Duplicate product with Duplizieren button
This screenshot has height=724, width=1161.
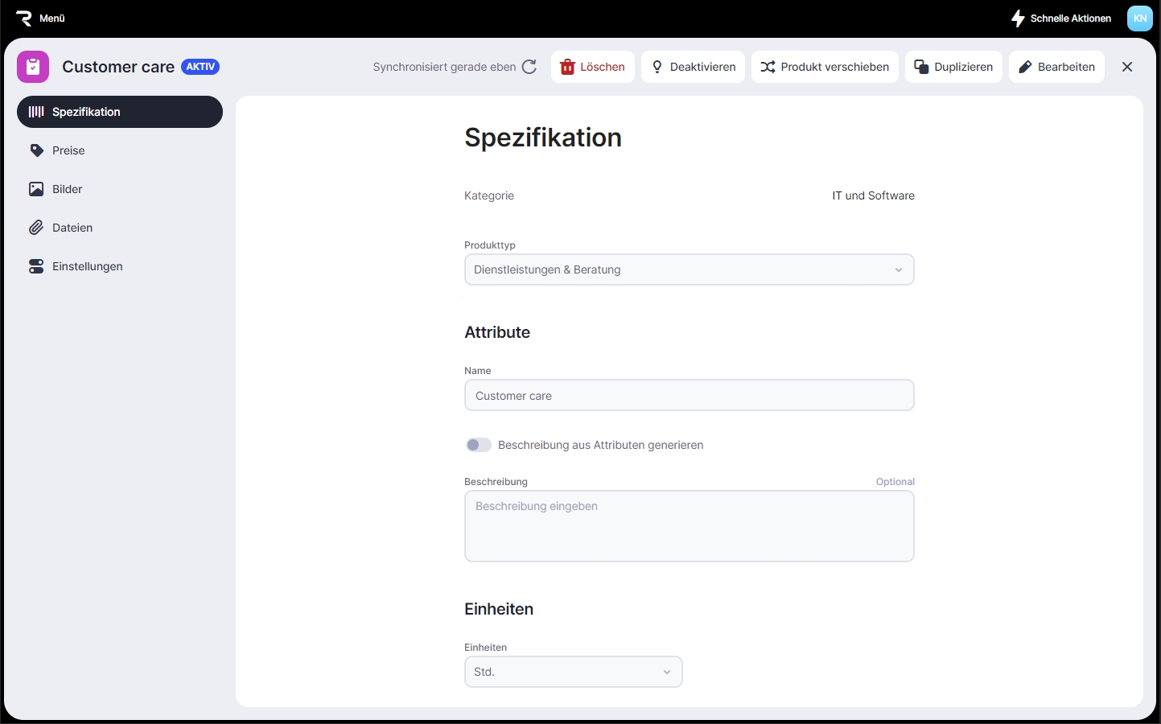[953, 67]
